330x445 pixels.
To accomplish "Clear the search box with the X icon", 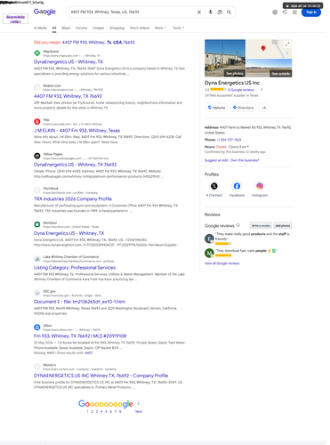I will (x=199, y=12).
